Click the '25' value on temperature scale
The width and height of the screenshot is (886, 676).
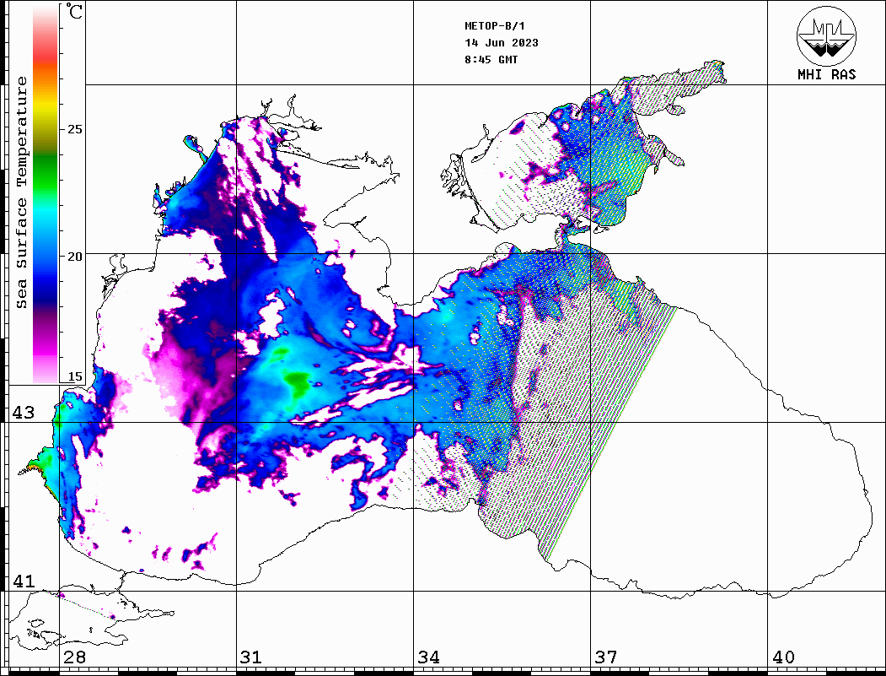point(74,129)
